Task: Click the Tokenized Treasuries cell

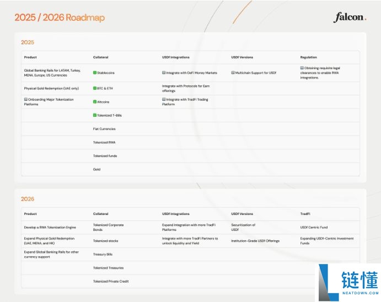Action: click(x=108, y=268)
